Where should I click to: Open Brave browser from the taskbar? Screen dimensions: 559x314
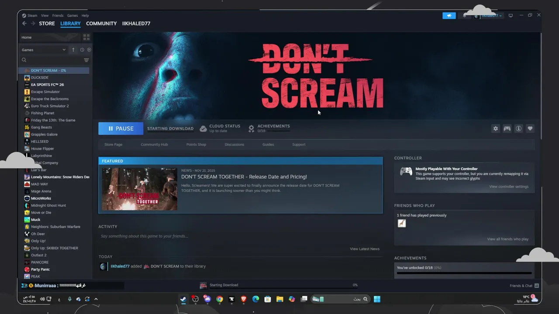pos(244,299)
